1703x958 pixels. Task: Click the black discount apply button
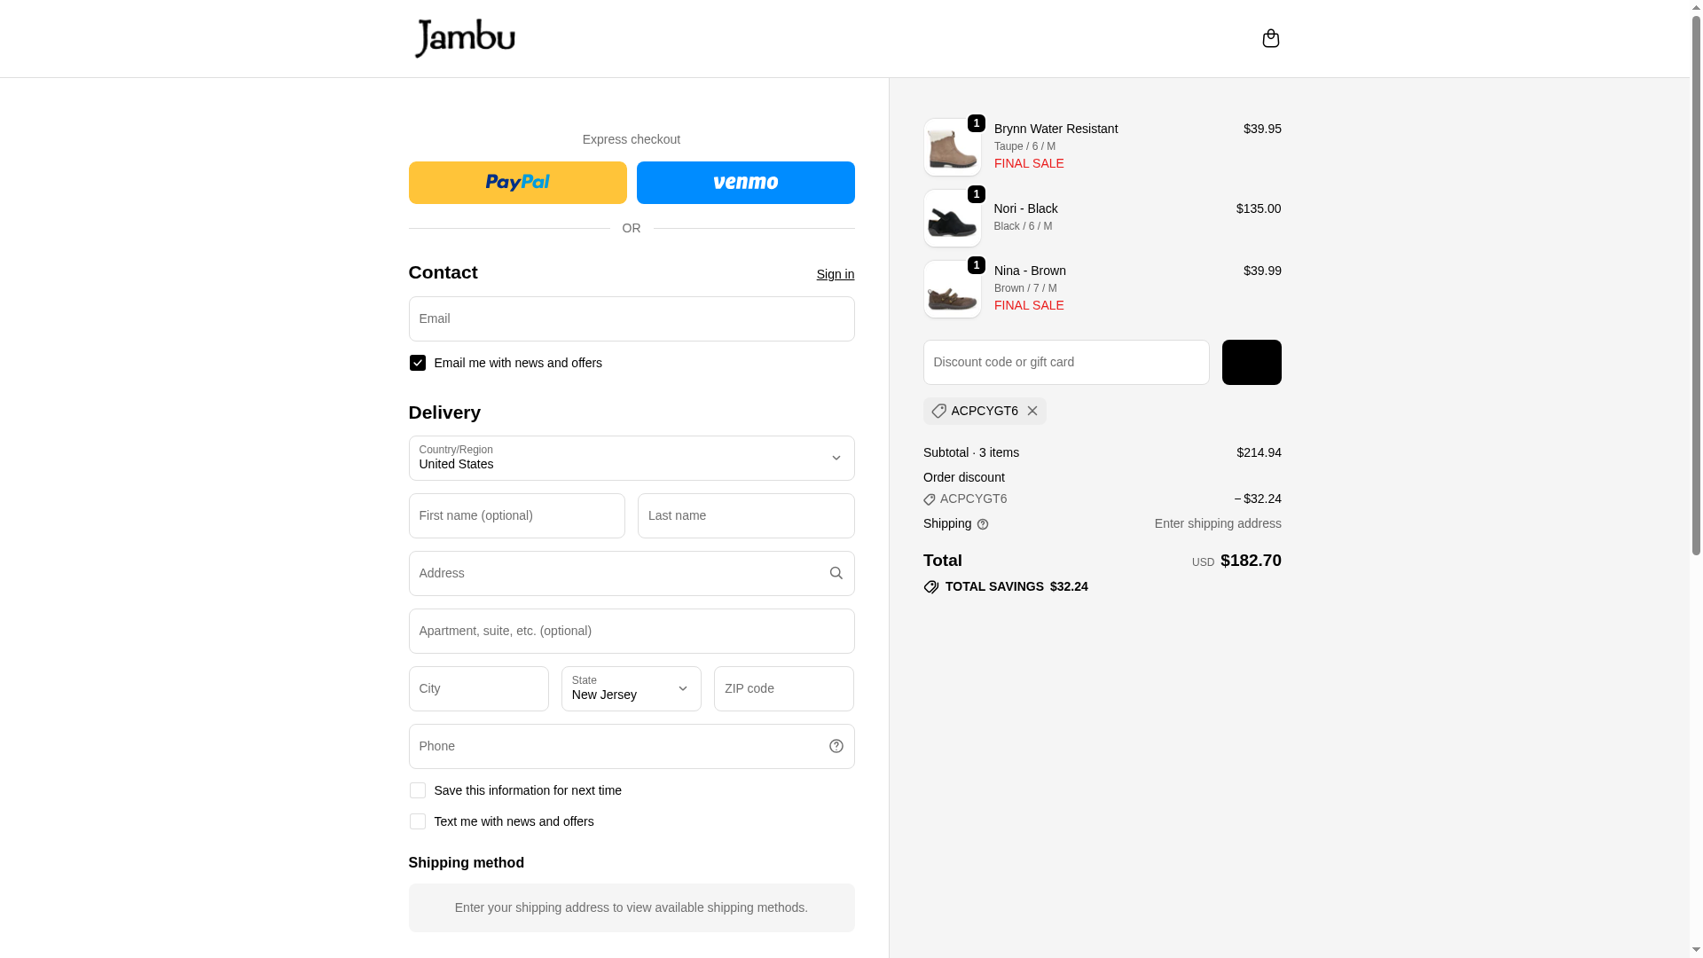tap(1251, 362)
